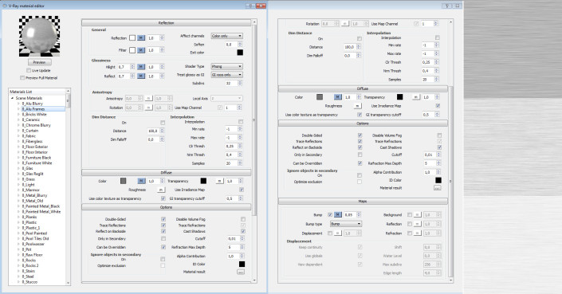Open the Bump map M button

(338, 214)
